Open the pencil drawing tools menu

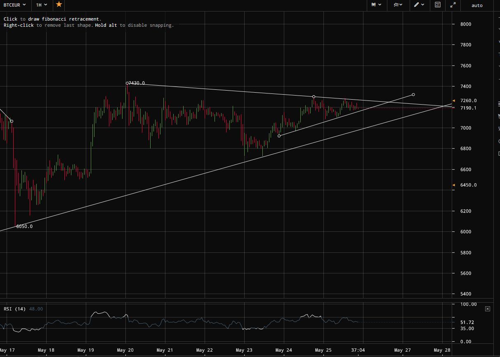click(420, 5)
